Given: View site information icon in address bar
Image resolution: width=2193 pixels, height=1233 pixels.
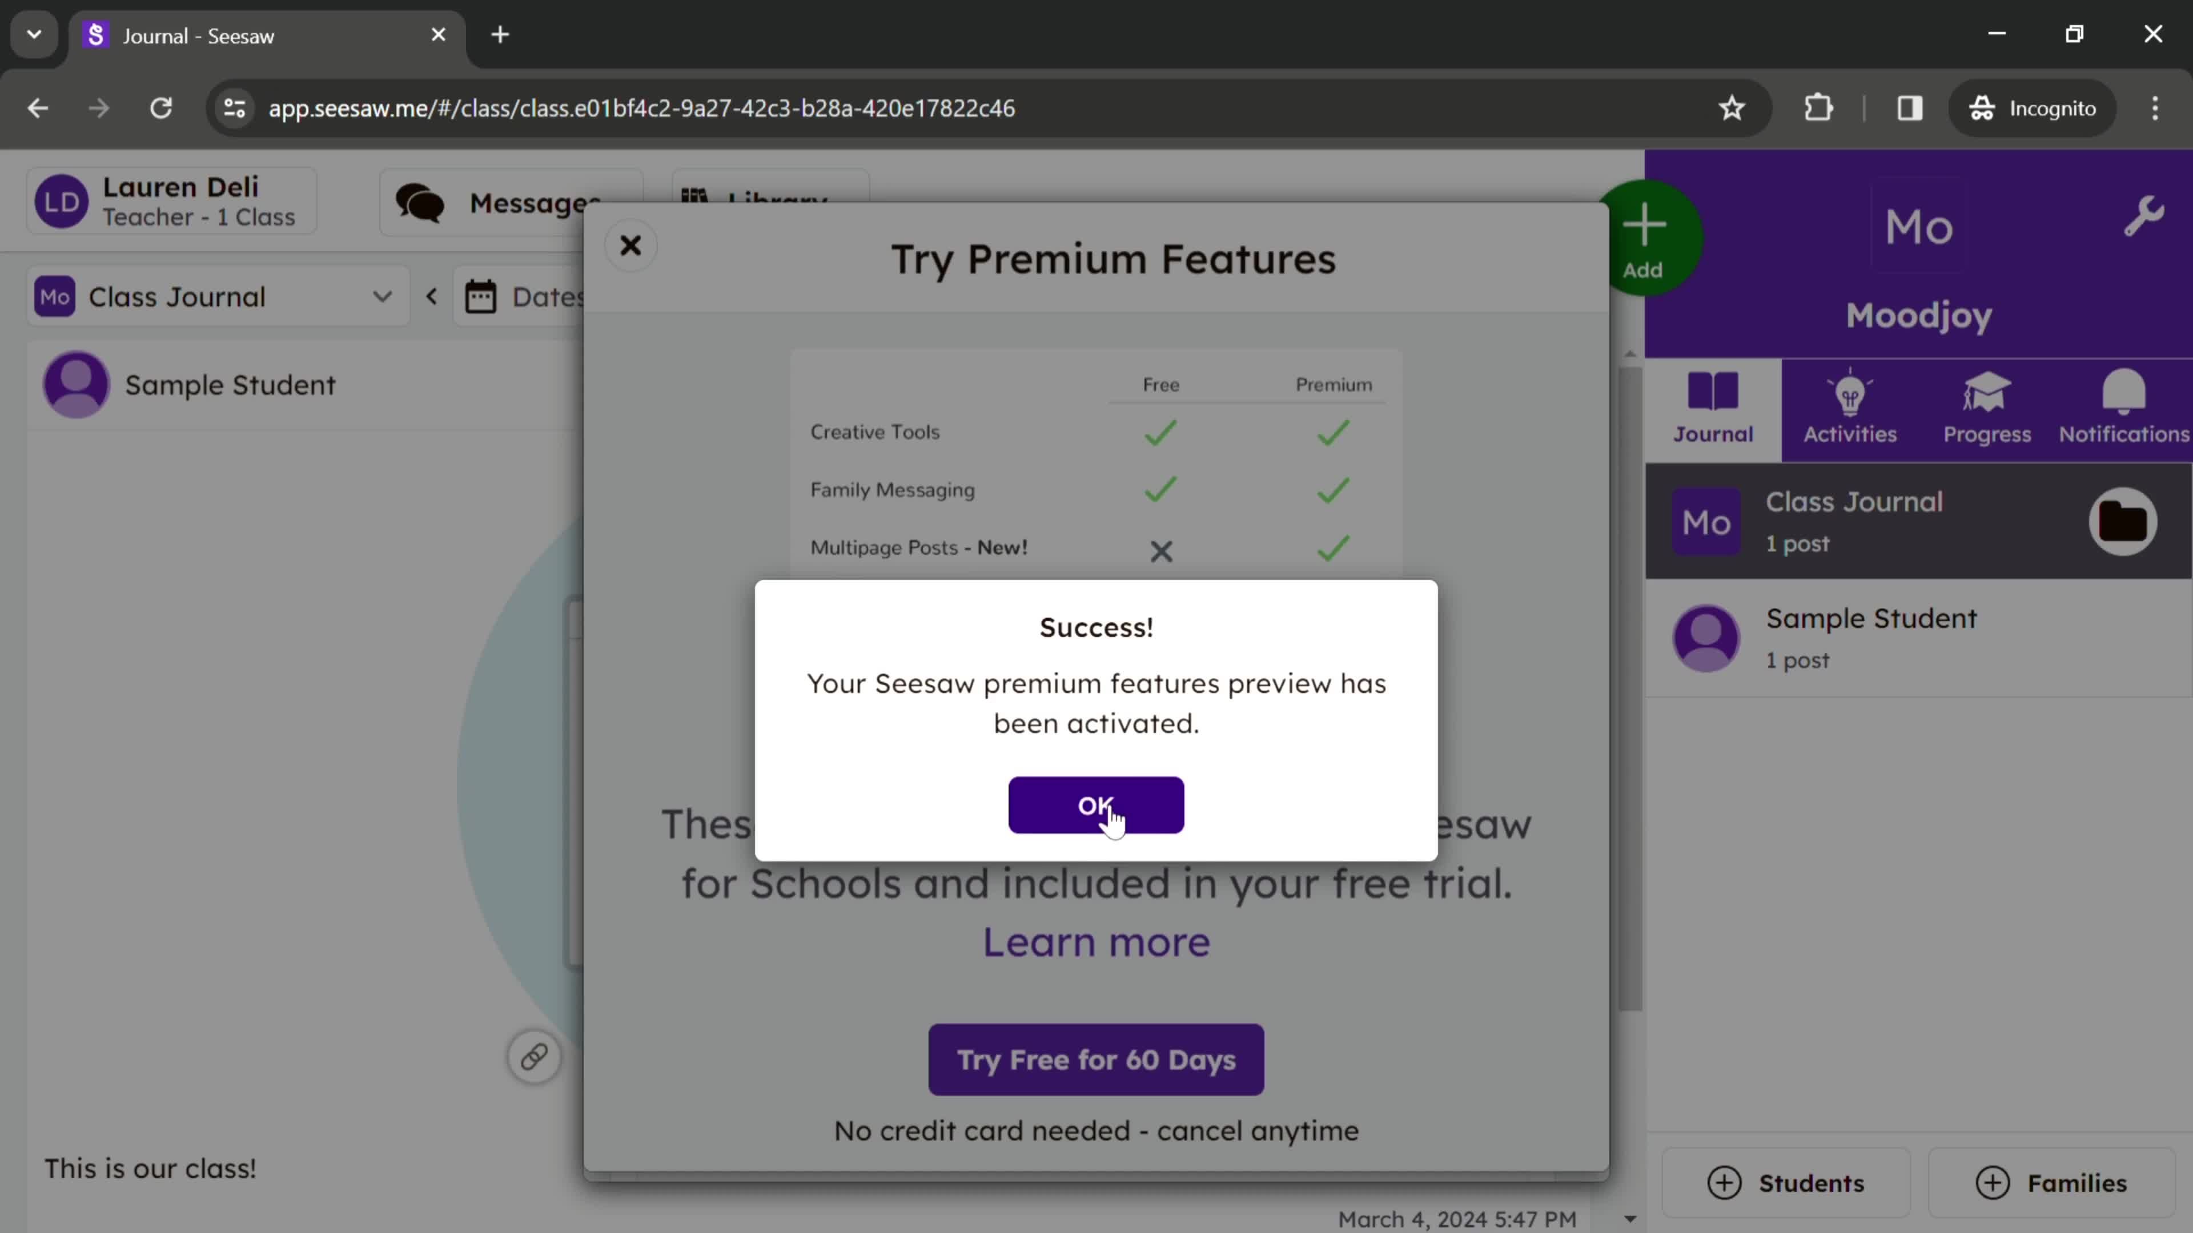Looking at the screenshot, I should (234, 108).
